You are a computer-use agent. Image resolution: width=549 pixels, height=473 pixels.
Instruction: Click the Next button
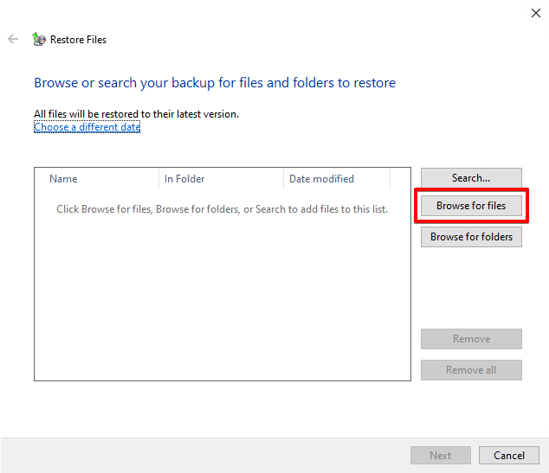pyautogui.click(x=440, y=455)
